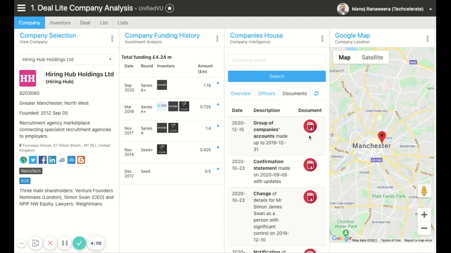451x253 pixels.
Task: Open Companies House panel options menu
Action: click(x=322, y=39)
